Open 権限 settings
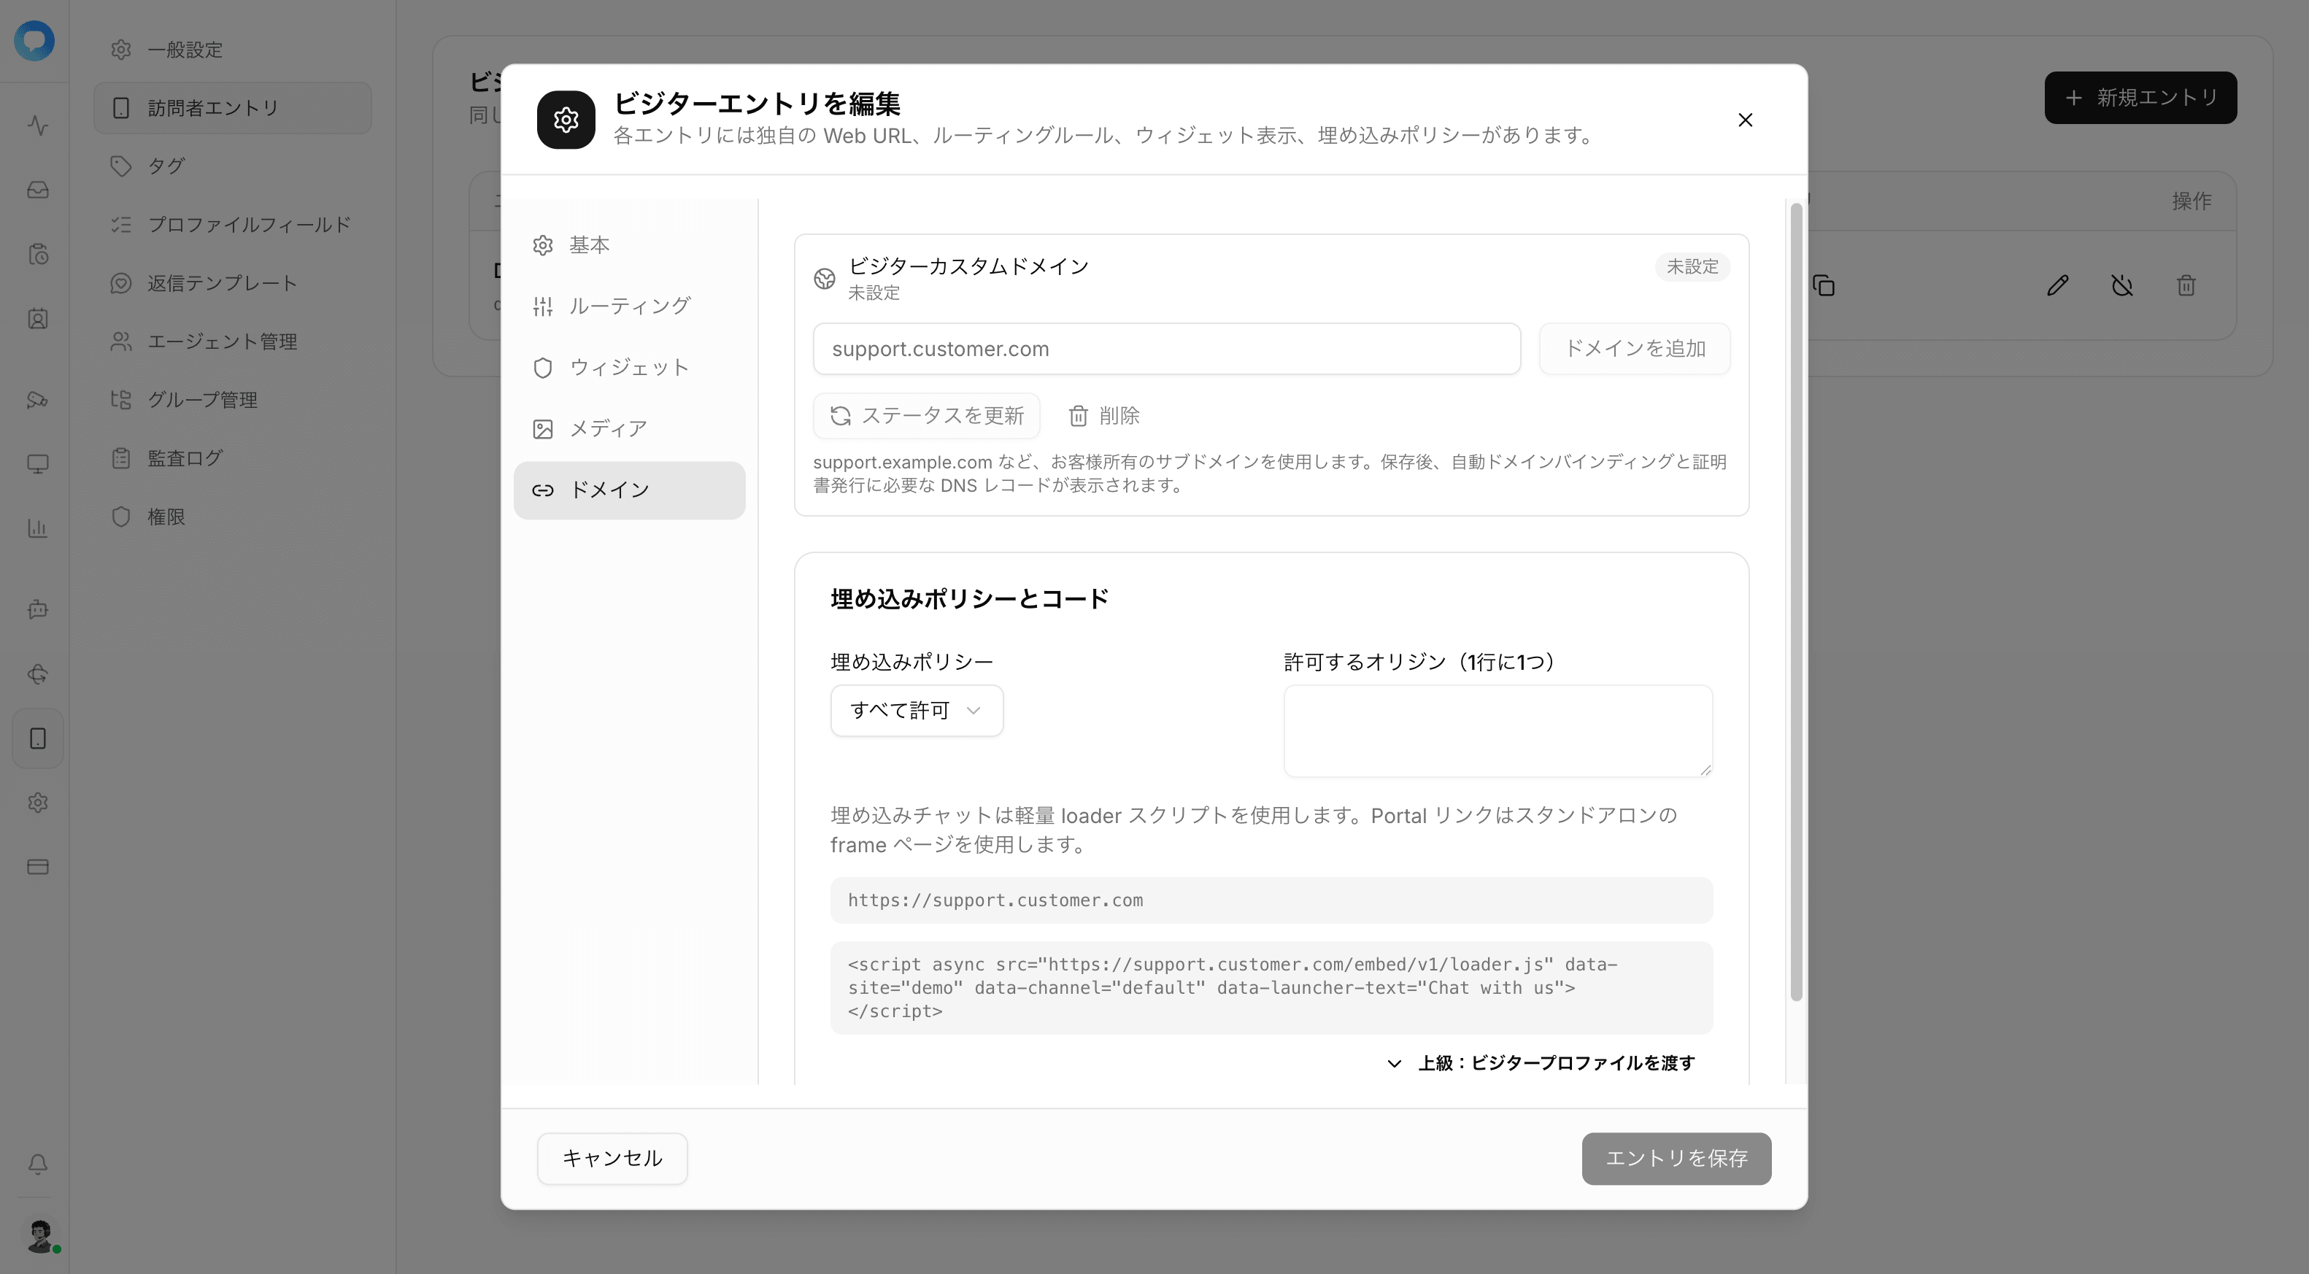Image resolution: width=2309 pixels, height=1274 pixels. pyautogui.click(x=232, y=517)
